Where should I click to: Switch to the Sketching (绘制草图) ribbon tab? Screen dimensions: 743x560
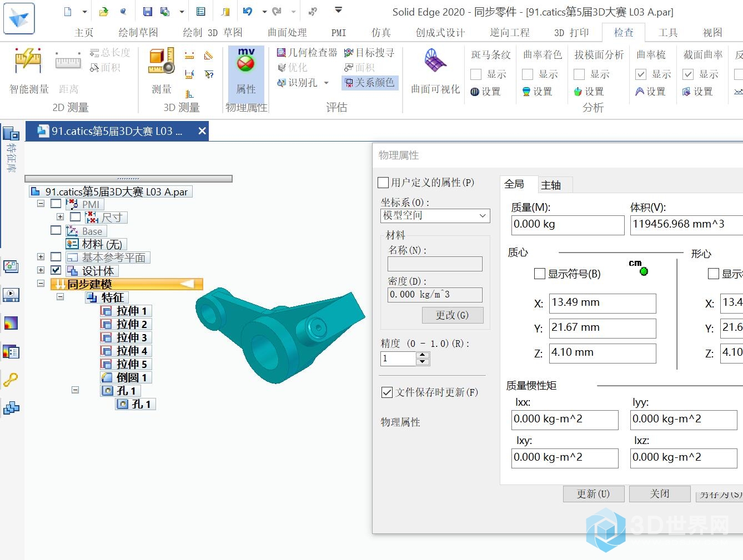tap(138, 33)
